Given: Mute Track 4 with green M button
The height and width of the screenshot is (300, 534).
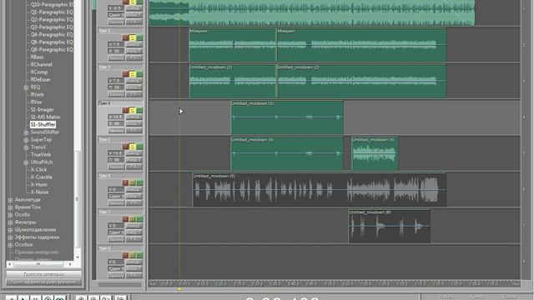Looking at the screenshot, I should coord(139,110).
